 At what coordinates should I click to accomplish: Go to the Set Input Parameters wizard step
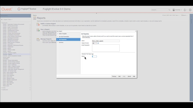tap(64, 37)
